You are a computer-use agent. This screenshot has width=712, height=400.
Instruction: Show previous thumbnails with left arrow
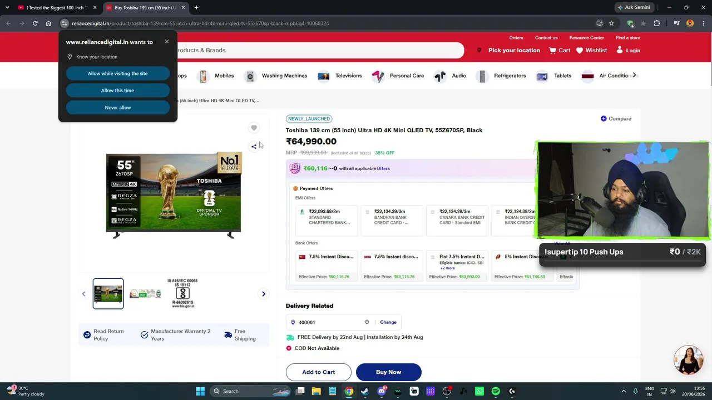point(83,294)
